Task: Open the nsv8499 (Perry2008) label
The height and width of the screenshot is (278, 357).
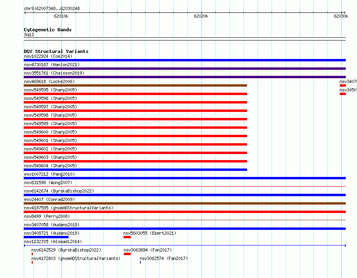Action: click(x=47, y=216)
